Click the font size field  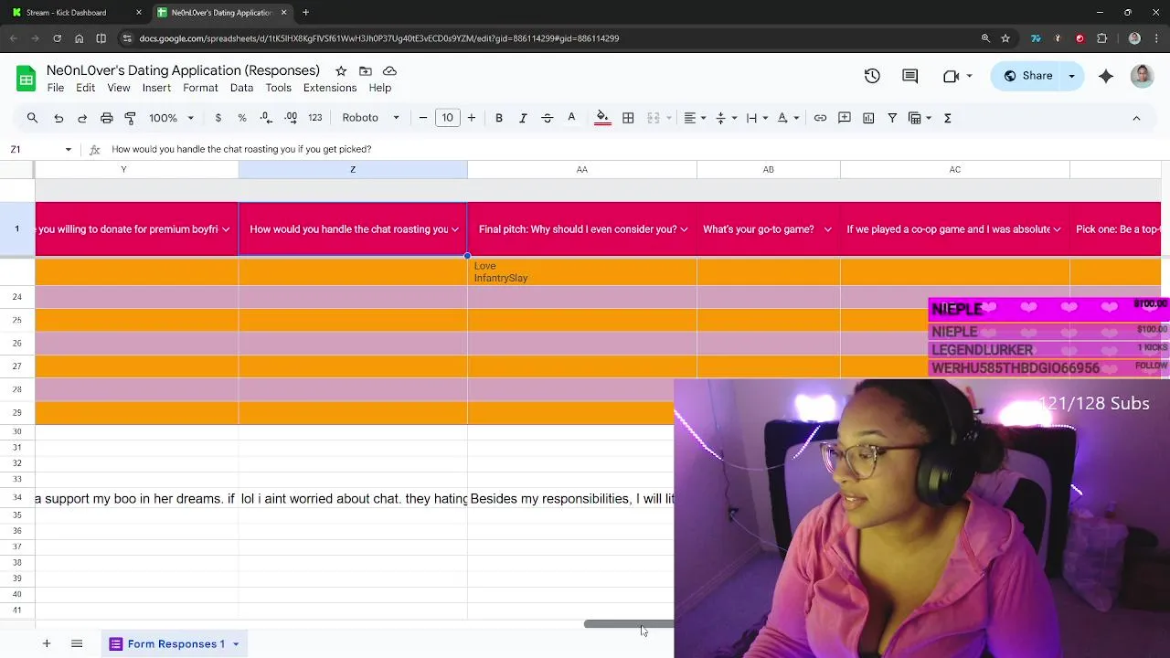[x=447, y=118]
